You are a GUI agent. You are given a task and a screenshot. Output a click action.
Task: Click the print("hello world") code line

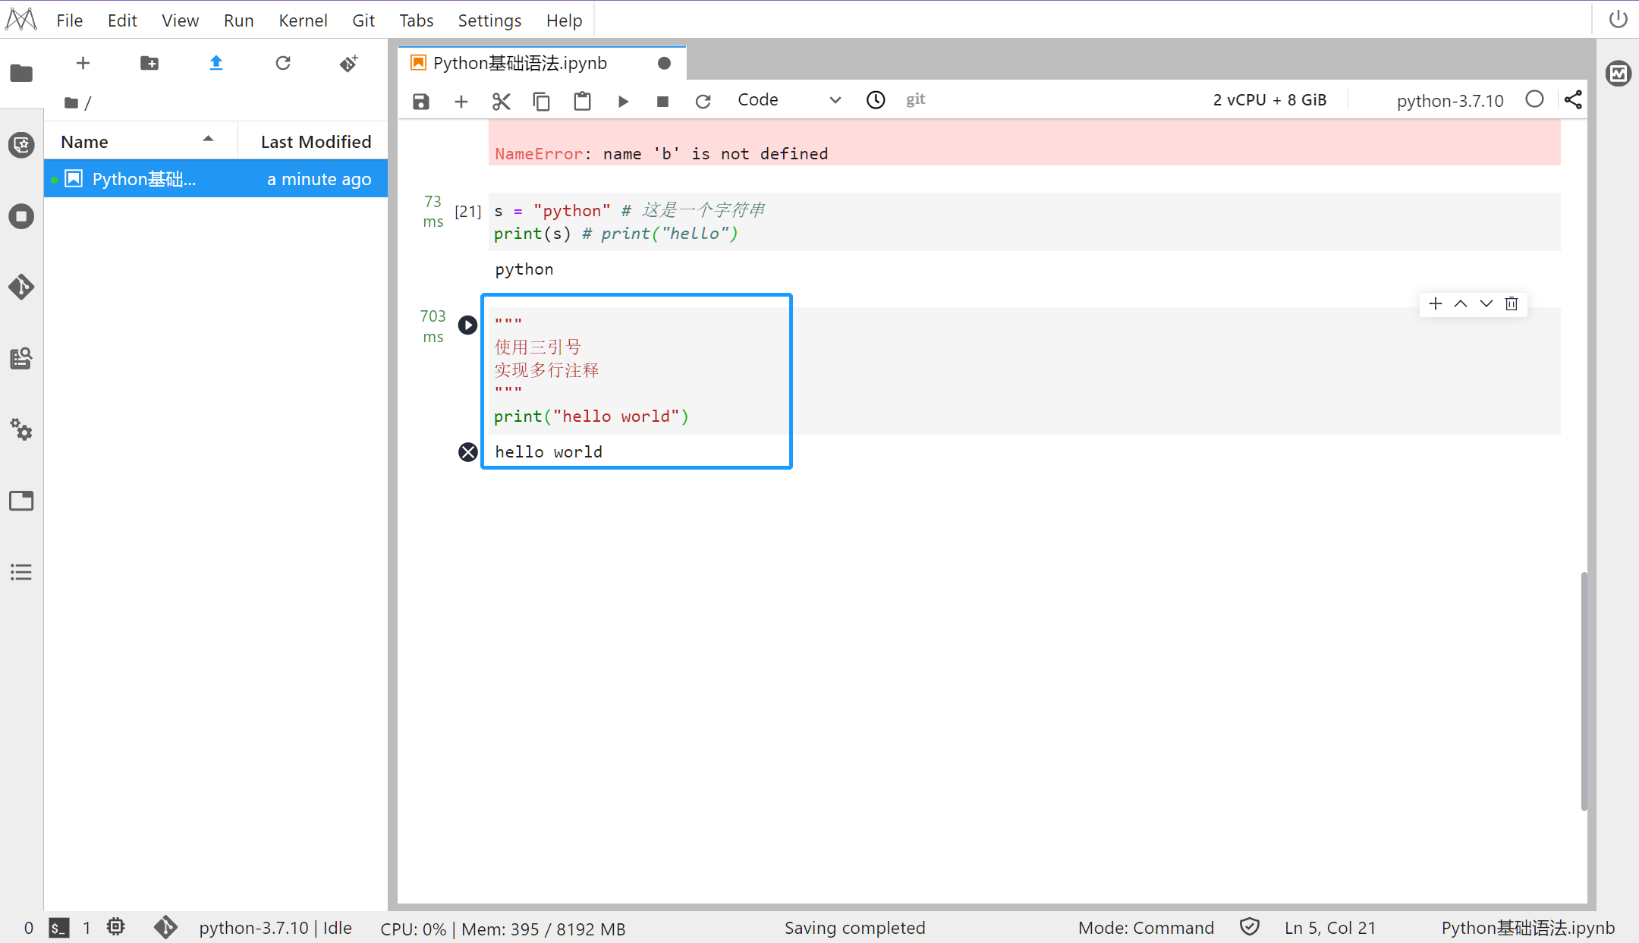pos(591,416)
